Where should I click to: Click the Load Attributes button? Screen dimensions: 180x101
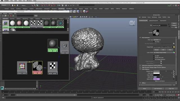[x=158, y=89]
